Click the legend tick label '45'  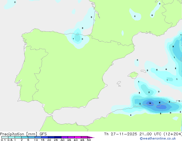point(82,140)
